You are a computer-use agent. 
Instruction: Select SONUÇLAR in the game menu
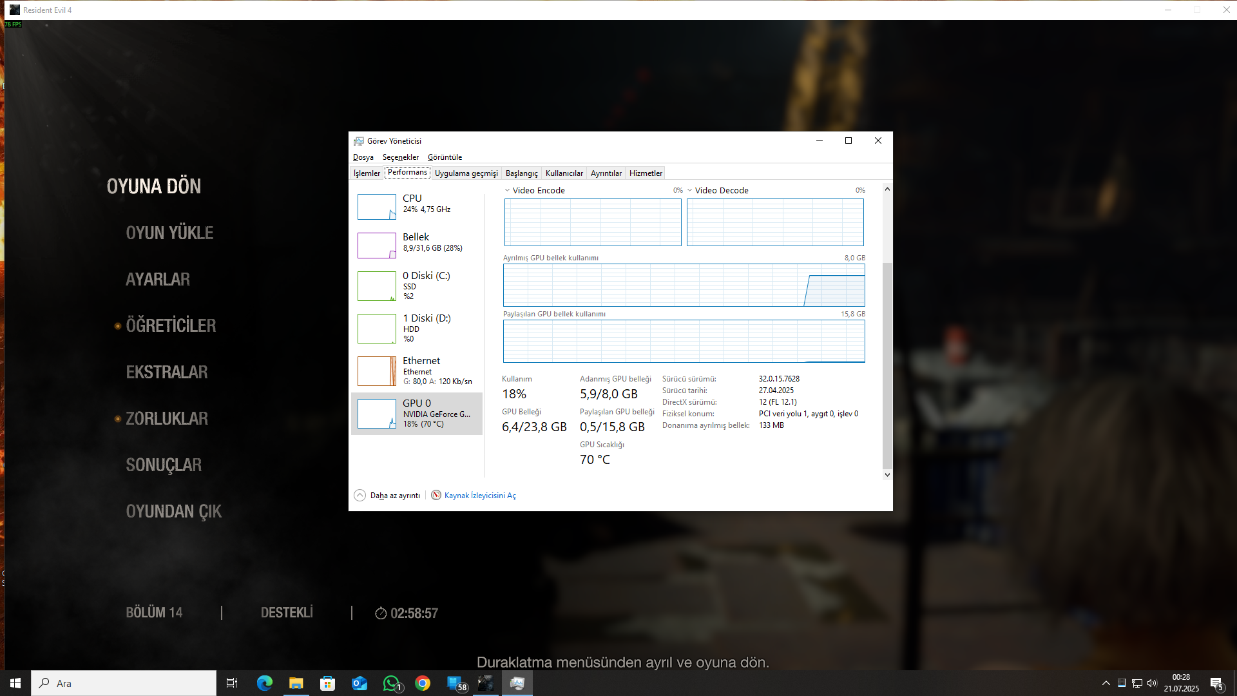[164, 465]
